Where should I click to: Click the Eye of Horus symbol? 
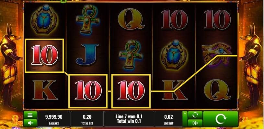[217, 54]
